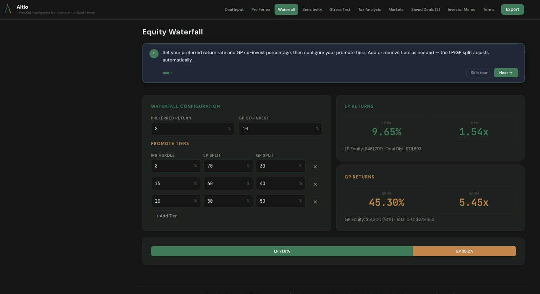Click the Export button

(512, 9)
